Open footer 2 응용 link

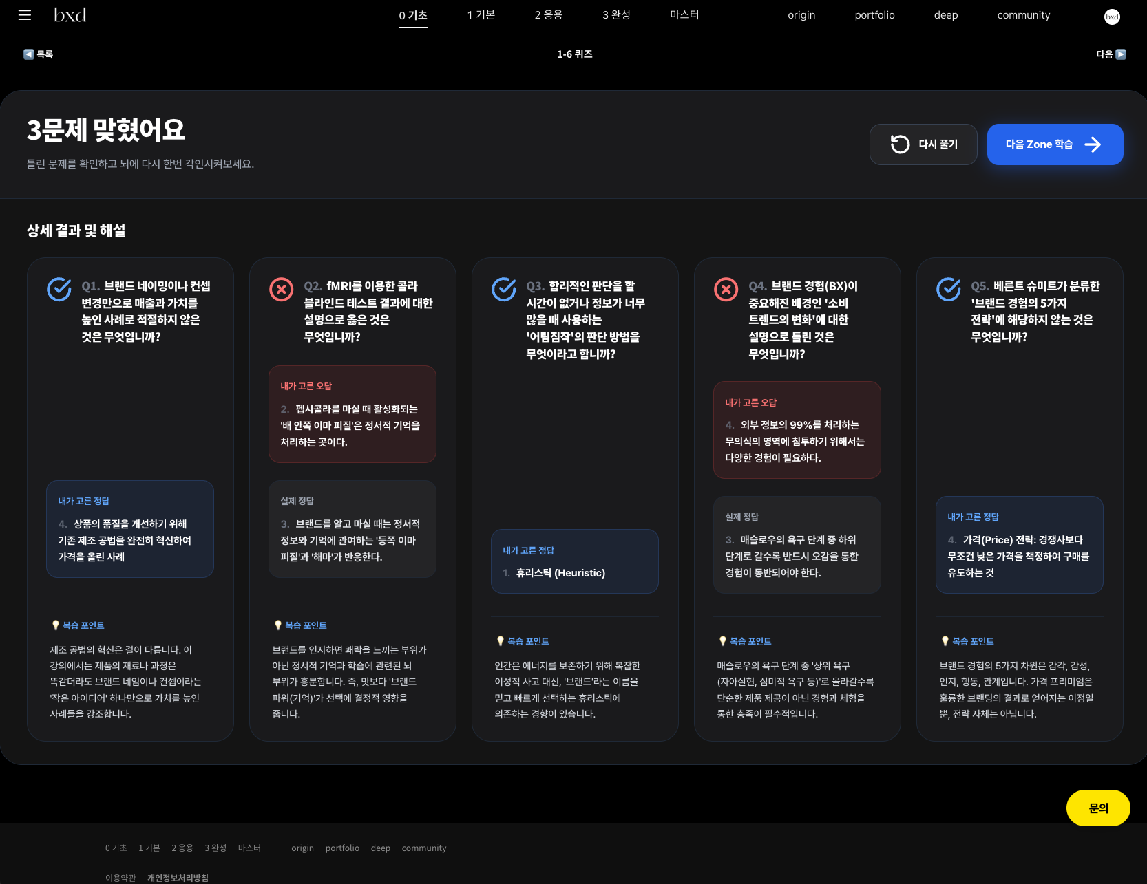pos(182,848)
